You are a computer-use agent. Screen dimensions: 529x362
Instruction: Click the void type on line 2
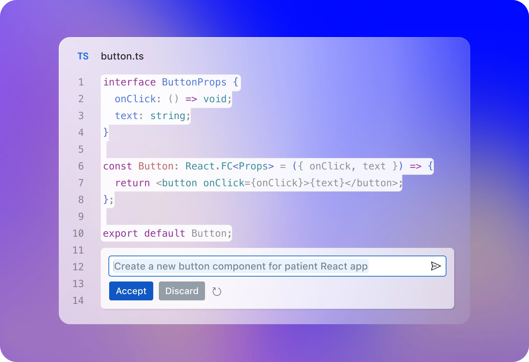click(x=215, y=99)
